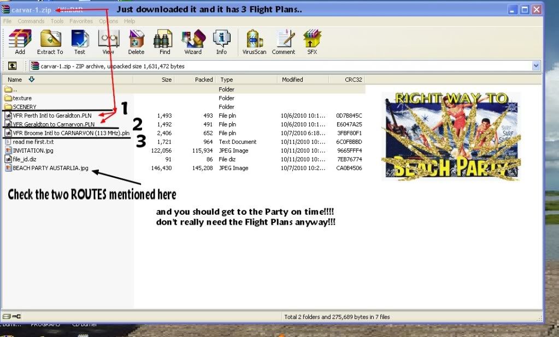Click the Add archive toolbar icon
The height and width of the screenshot is (337, 559).
20,41
